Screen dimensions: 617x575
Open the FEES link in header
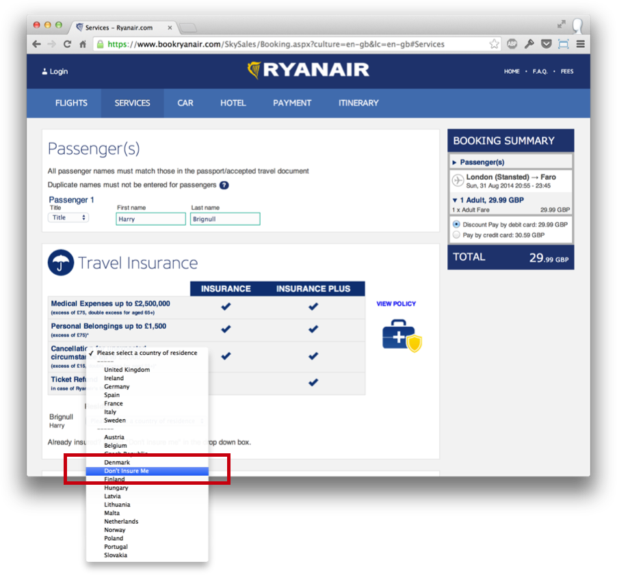tap(566, 71)
